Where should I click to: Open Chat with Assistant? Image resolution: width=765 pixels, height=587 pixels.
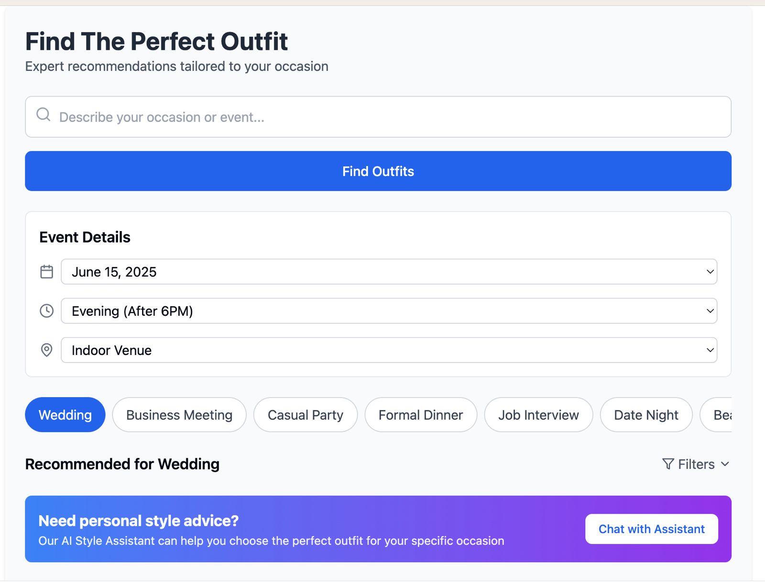click(652, 529)
